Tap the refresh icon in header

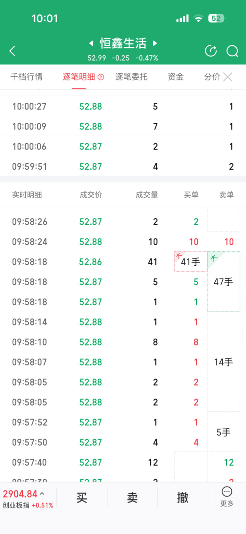tap(211, 51)
